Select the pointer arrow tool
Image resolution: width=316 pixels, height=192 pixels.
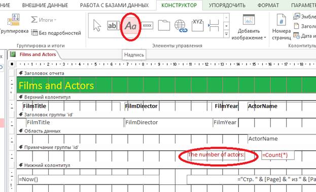tap(97, 26)
